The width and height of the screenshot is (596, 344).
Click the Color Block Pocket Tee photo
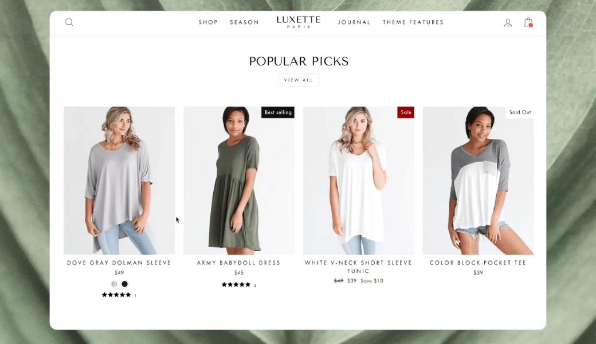(478, 181)
